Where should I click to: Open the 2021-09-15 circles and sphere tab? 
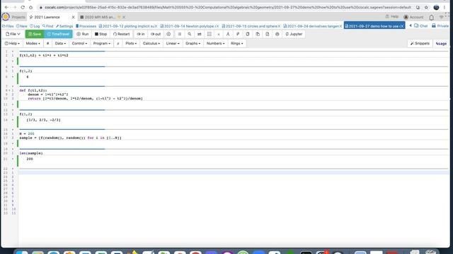(251, 26)
